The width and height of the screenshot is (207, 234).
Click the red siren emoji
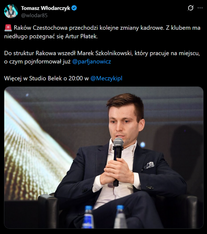8,28
